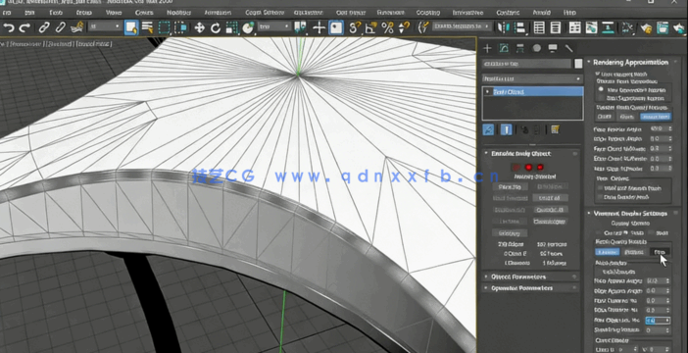Image resolution: width=688 pixels, height=353 pixels.
Task: Activate the Select and Link tool
Action: tap(43, 27)
